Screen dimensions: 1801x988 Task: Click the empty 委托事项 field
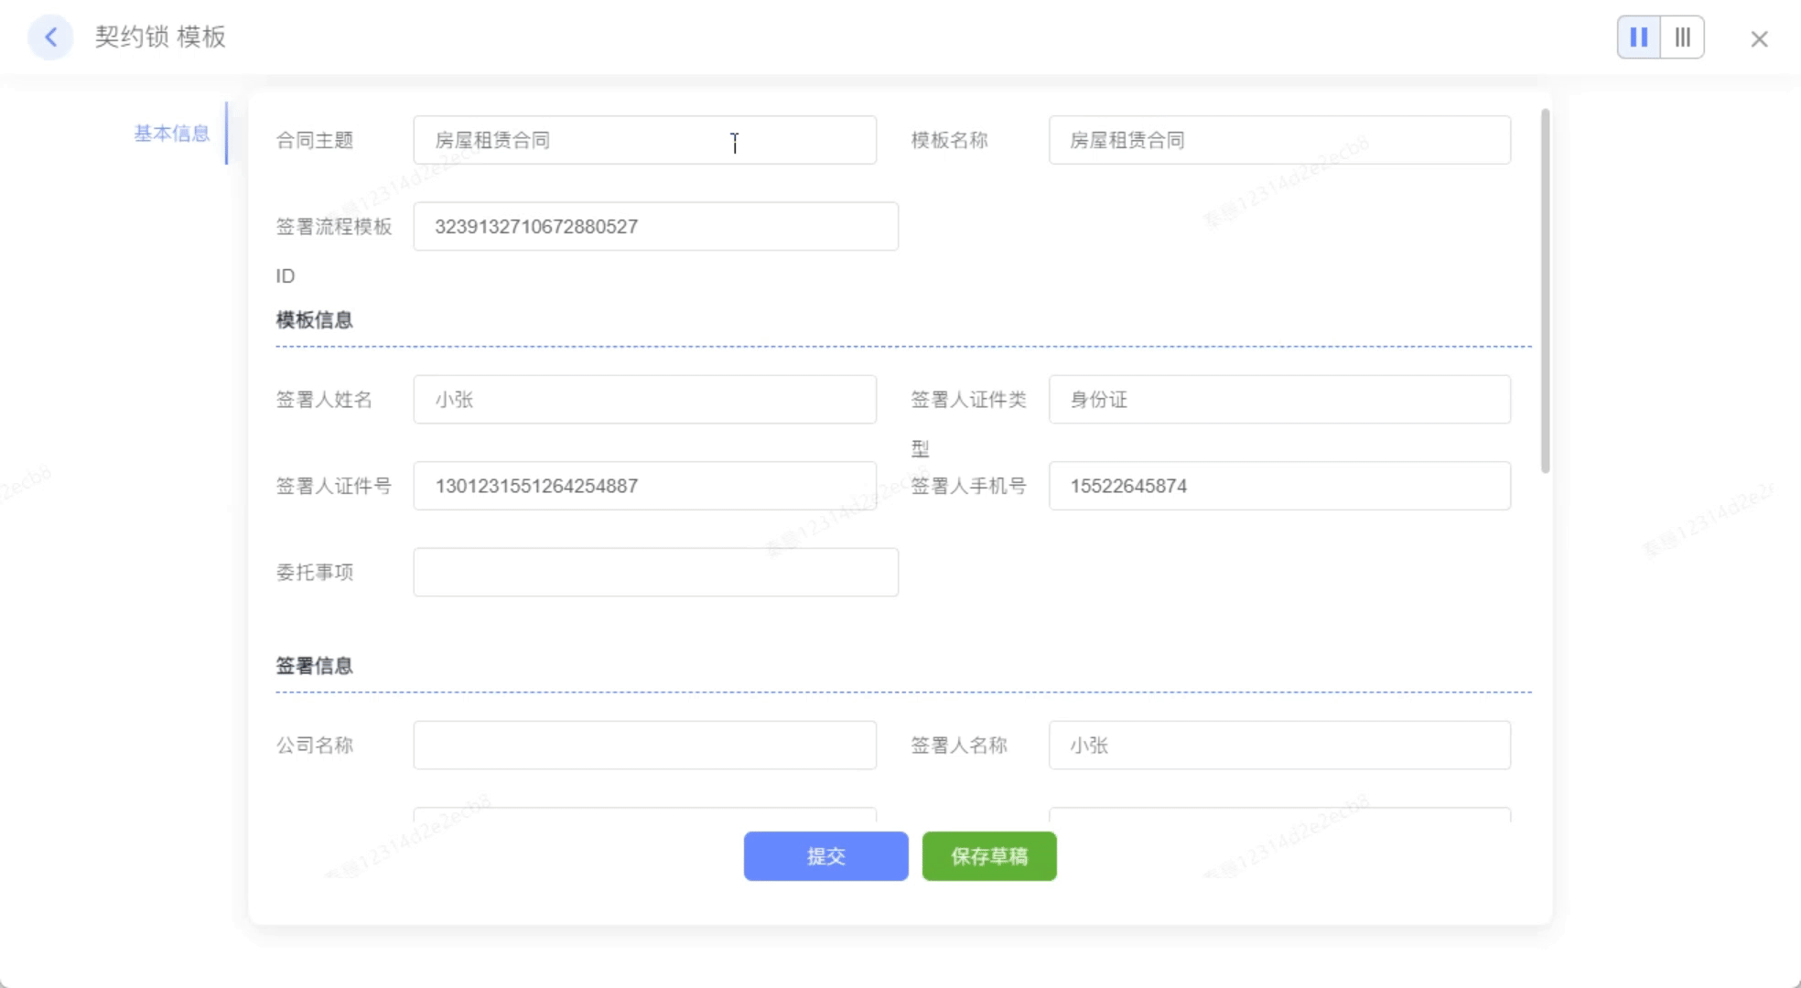coord(655,573)
